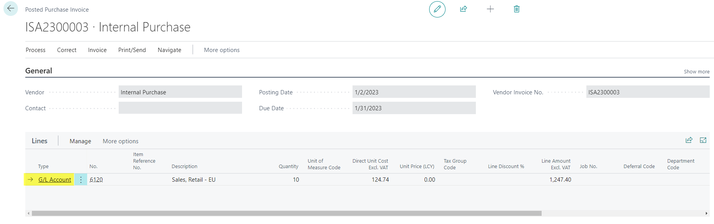Image resolution: width=714 pixels, height=224 pixels.
Task: Click the share icon in header
Action: [463, 9]
